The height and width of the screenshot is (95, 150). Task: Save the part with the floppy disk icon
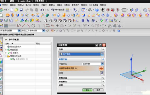click(x=21, y=10)
